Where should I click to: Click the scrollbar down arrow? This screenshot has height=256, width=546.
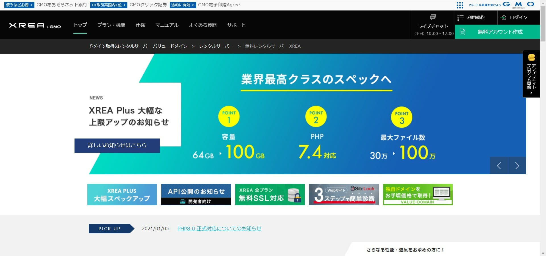click(x=543, y=253)
